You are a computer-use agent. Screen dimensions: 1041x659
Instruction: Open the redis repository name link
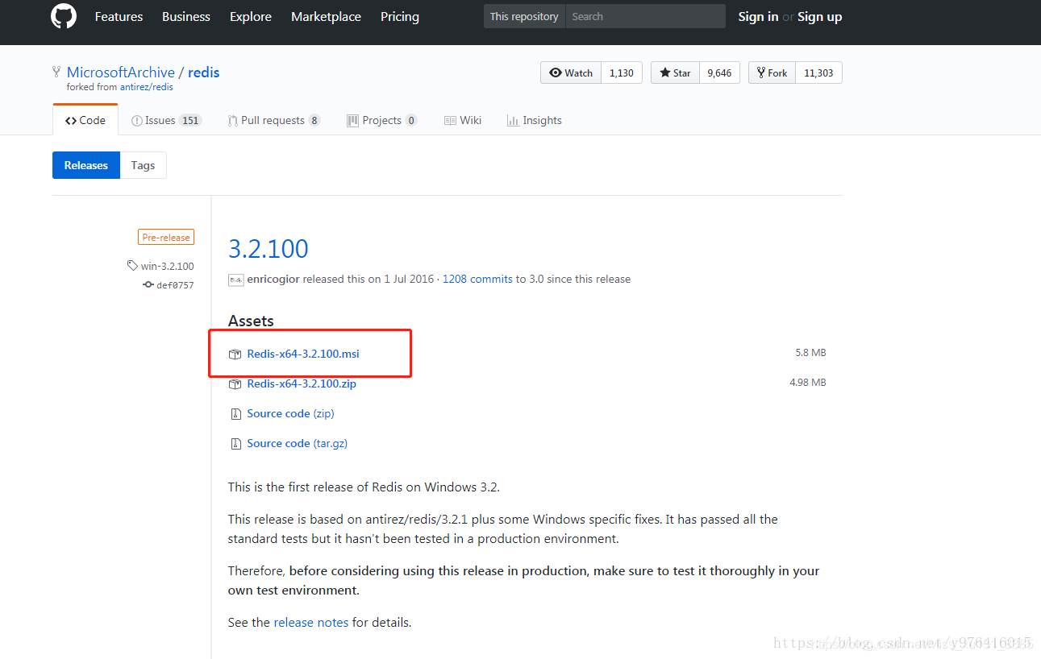point(204,73)
